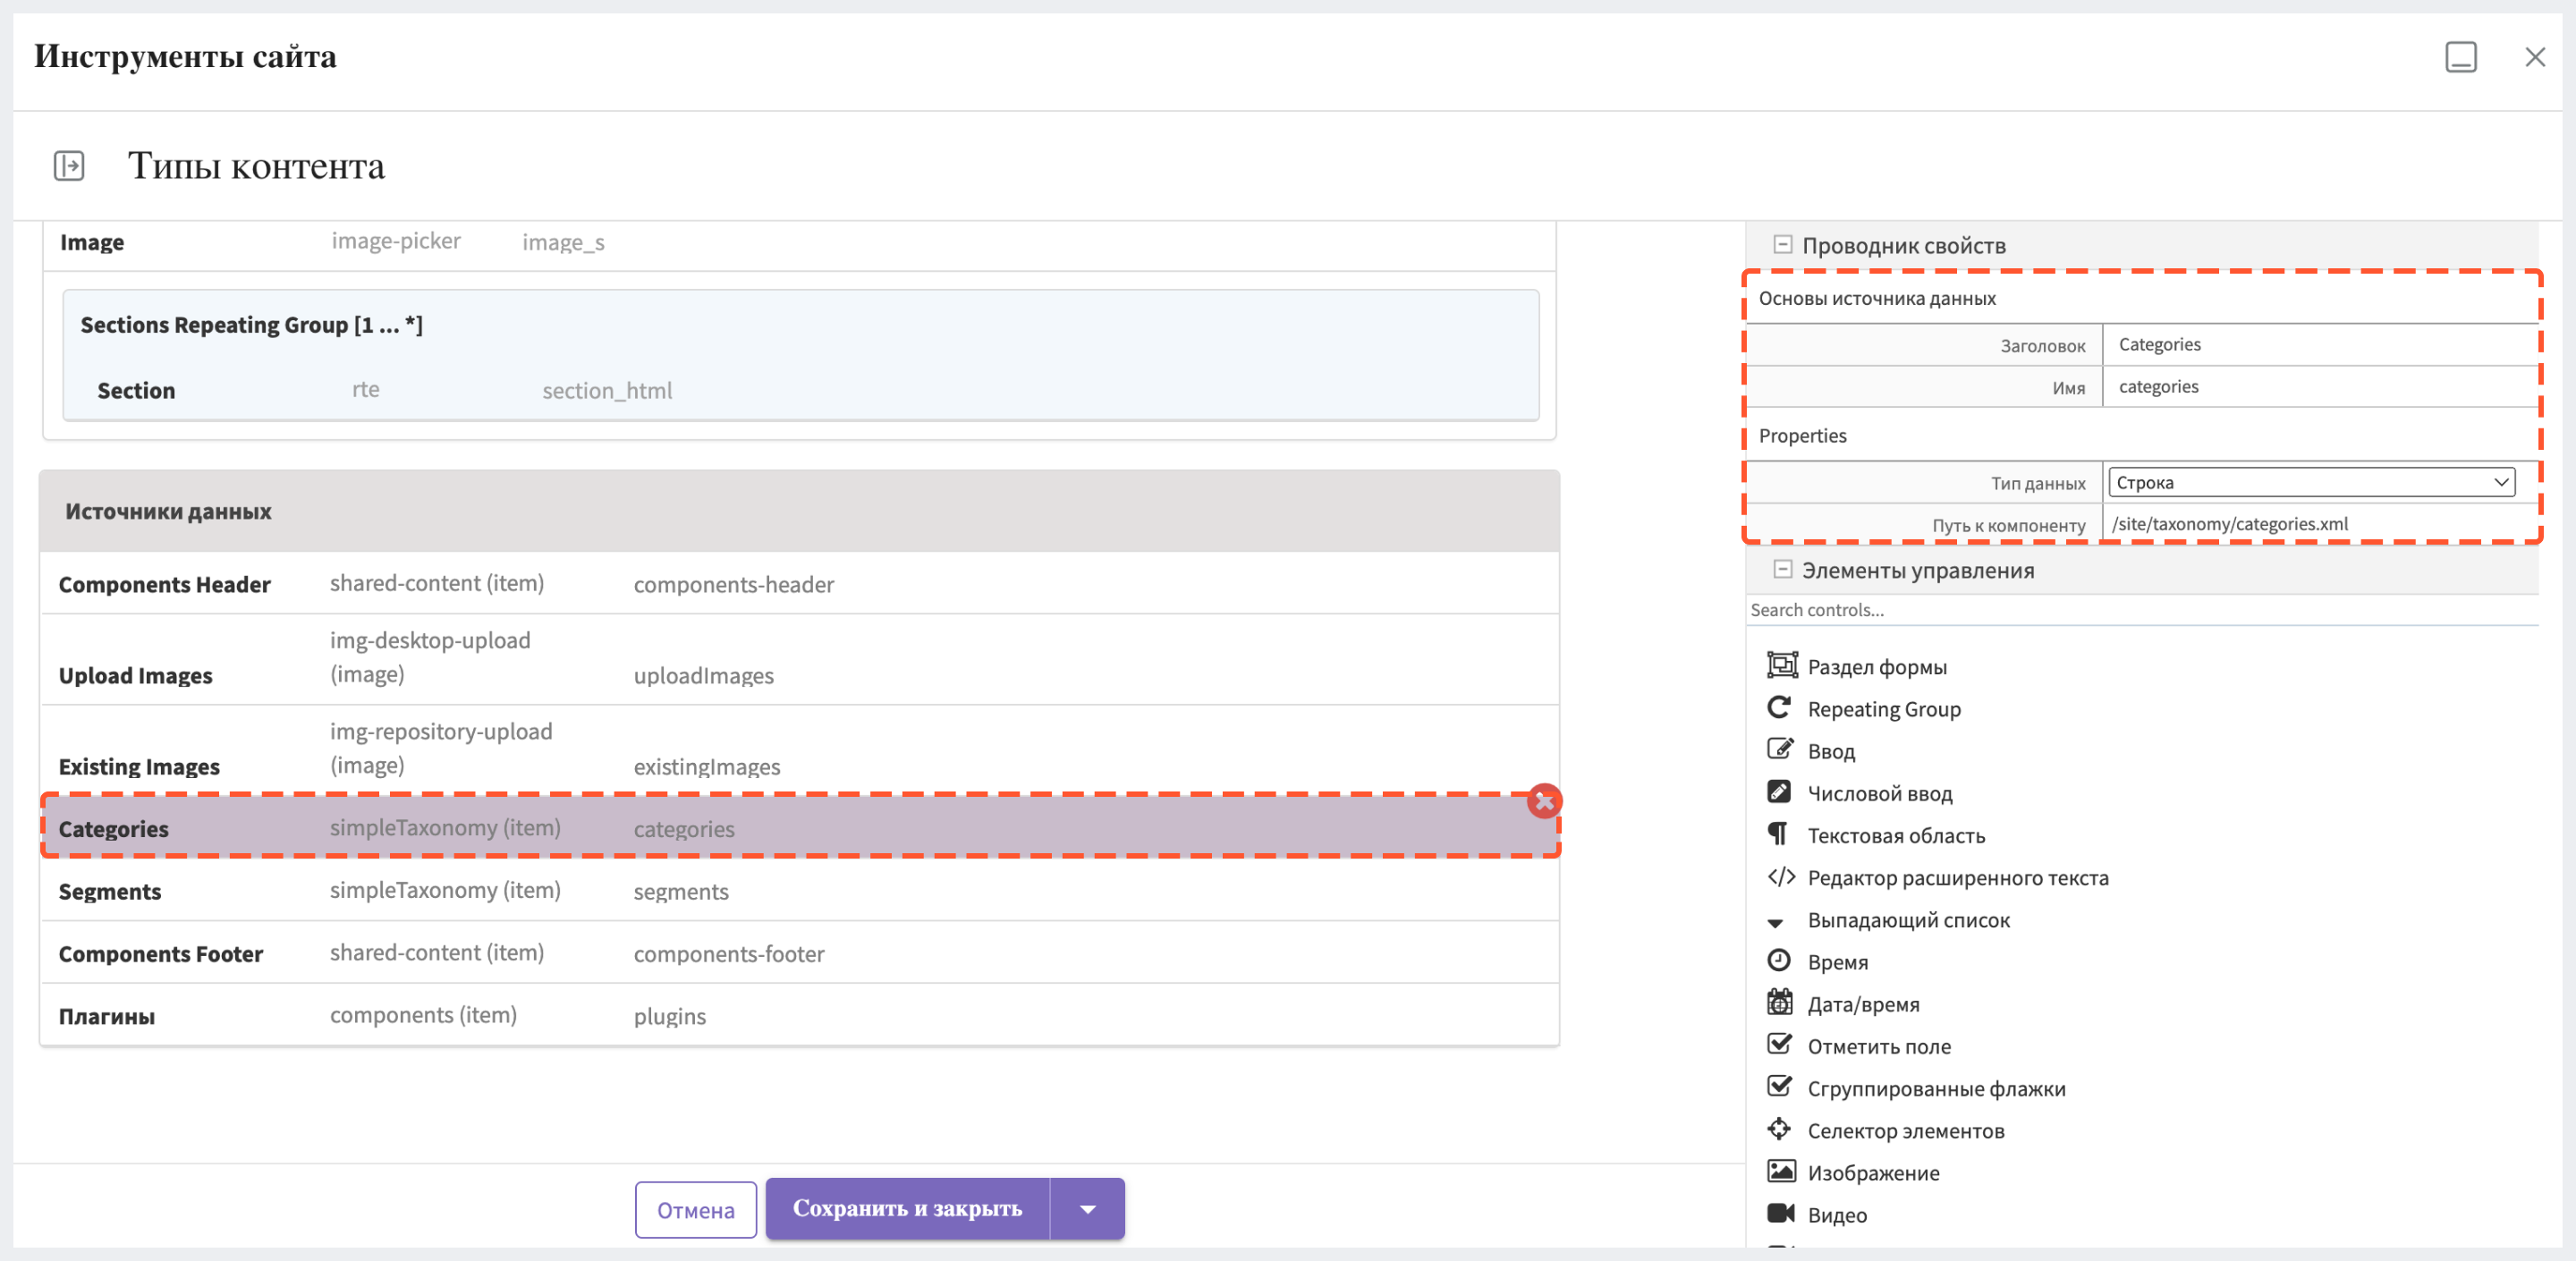Click the Селектор элементов crosshair icon
2576x1261 pixels.
1779,1129
